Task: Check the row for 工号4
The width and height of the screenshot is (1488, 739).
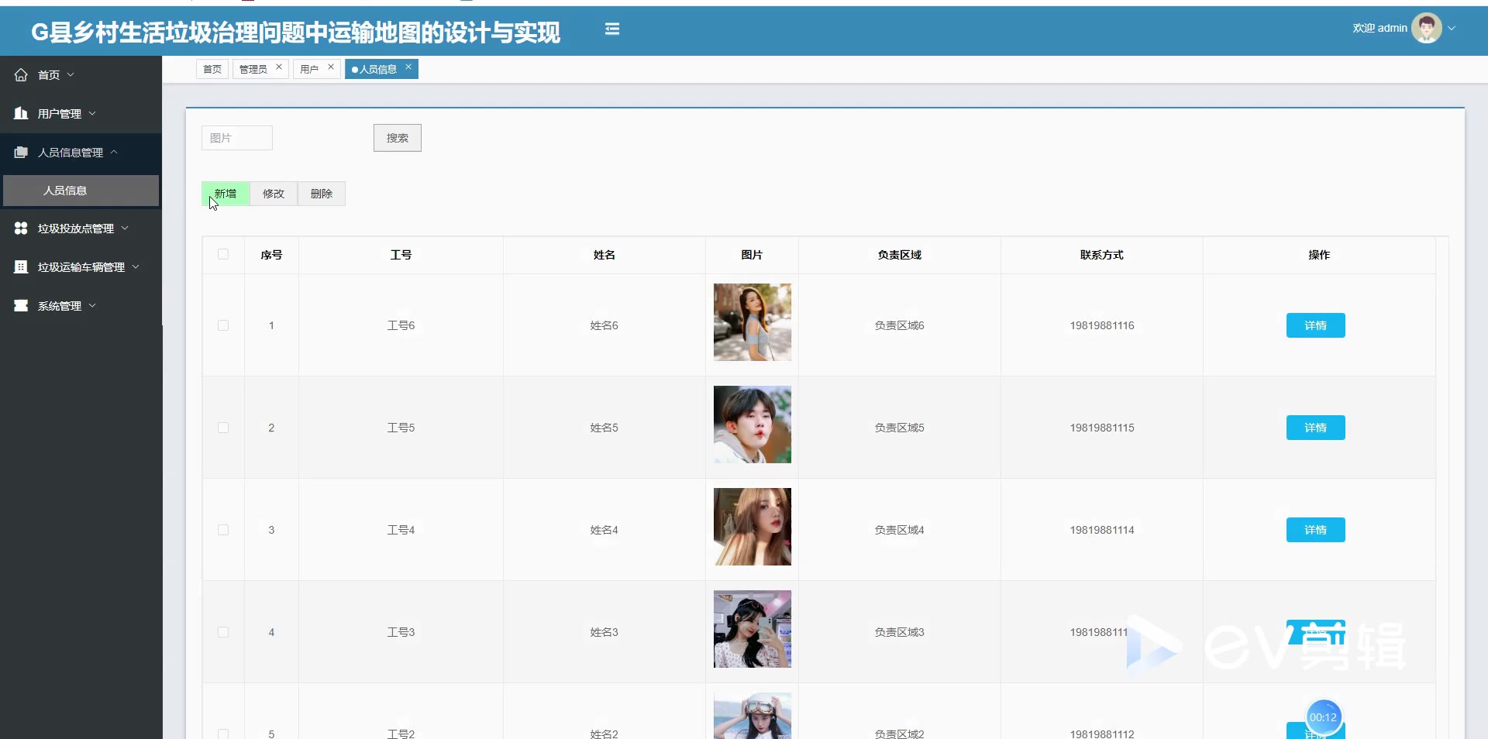Action: click(x=223, y=530)
